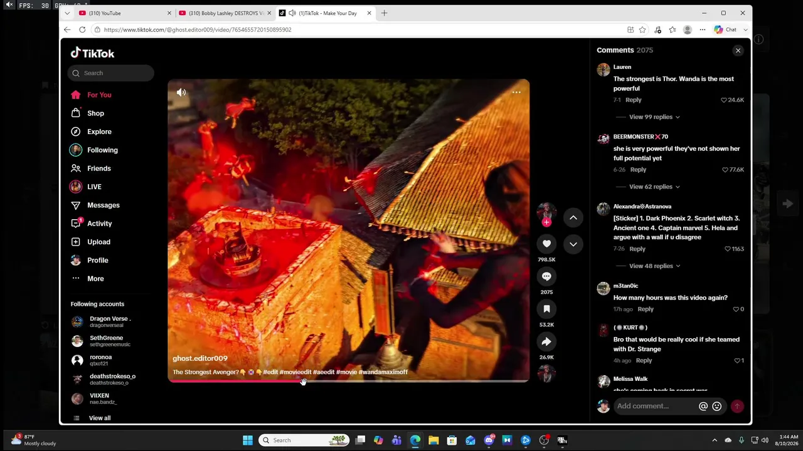Screen dimensions: 803x451
Task: Open browser Settings and more menu
Action: tap(703, 29)
